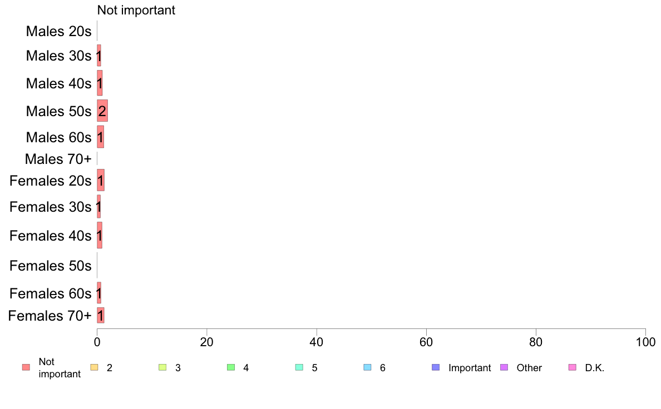Toggle legend item 4 green swatch
The width and height of the screenshot is (661, 409).
(231, 367)
